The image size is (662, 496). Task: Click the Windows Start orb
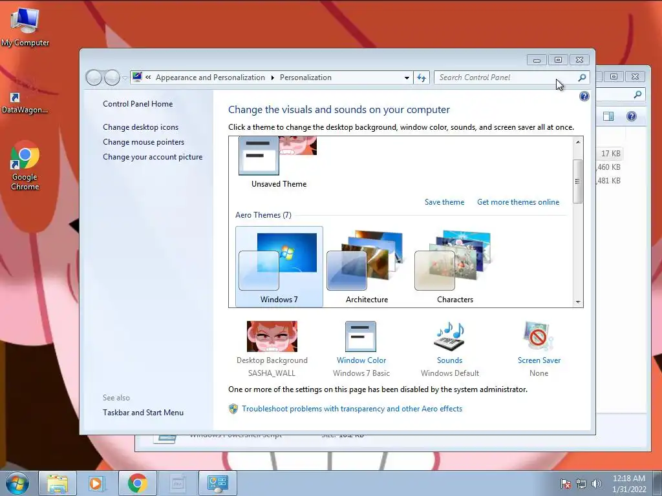[17, 483]
